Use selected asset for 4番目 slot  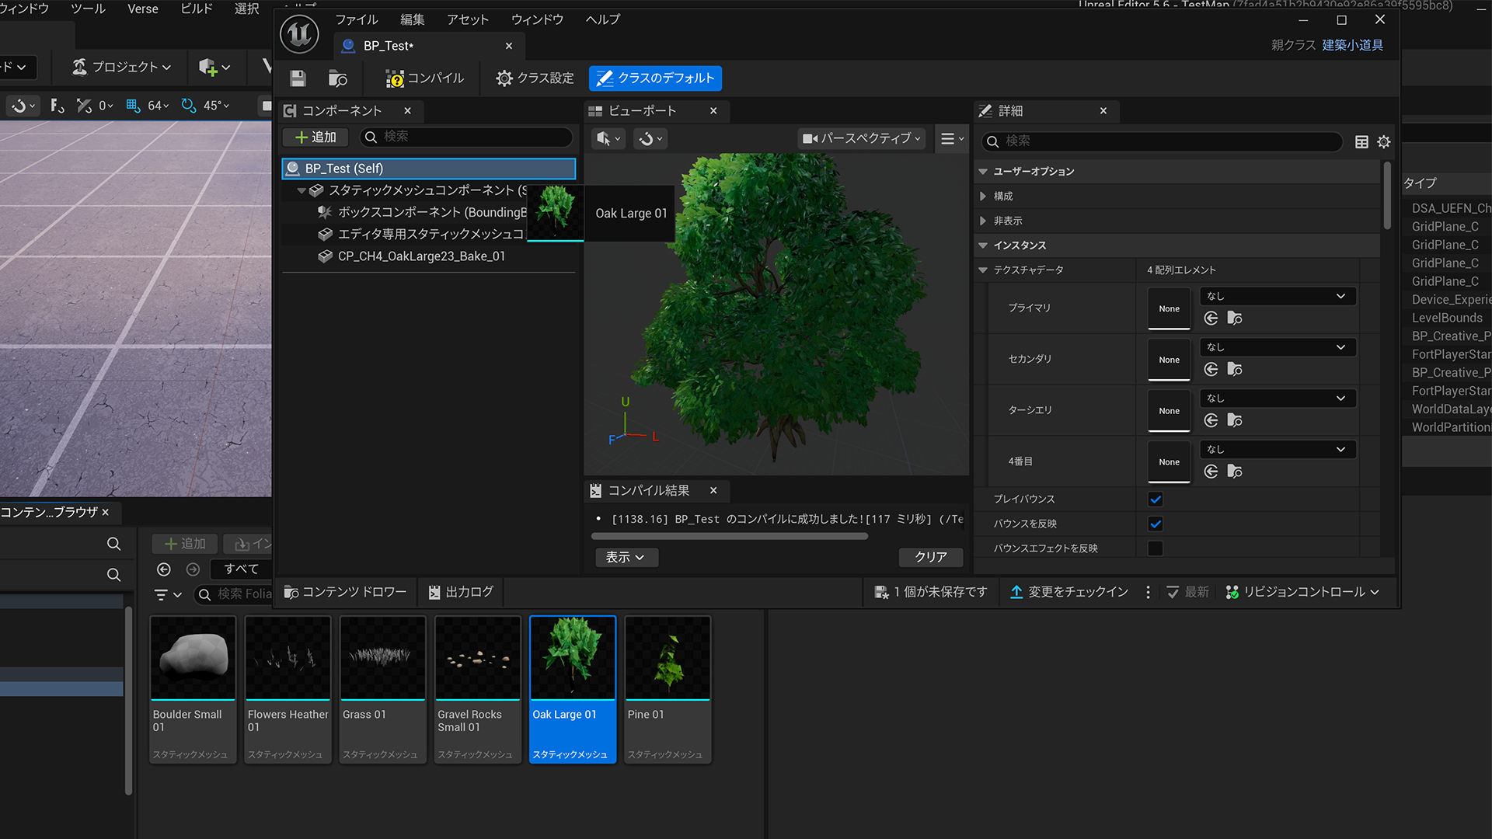pyautogui.click(x=1211, y=472)
